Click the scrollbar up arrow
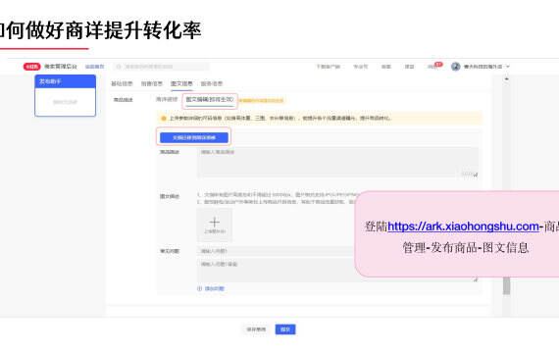The image size is (559, 353). 507,78
